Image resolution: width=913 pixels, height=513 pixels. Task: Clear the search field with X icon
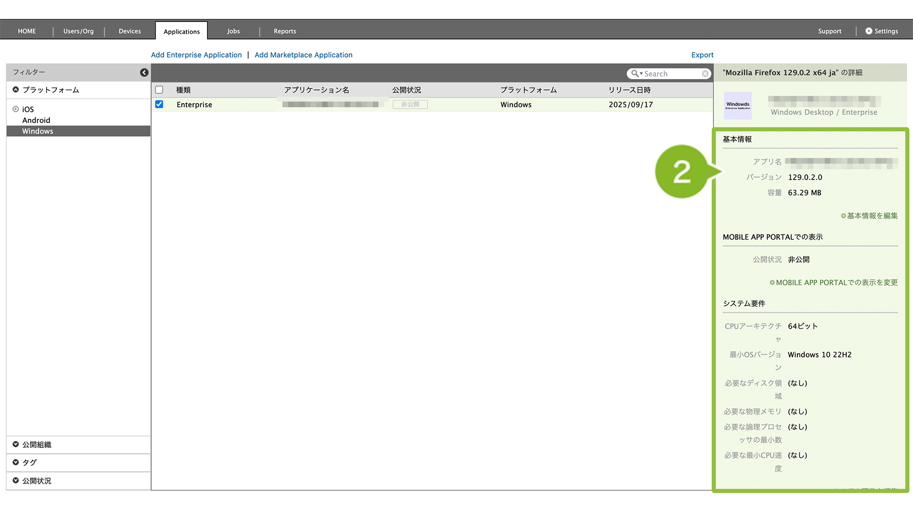[705, 74]
